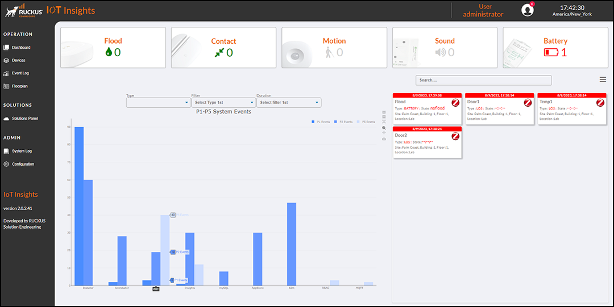Viewport: 614px width, 307px height.
Task: Open the Duration 'Select filter 1st' dropdown
Action: [x=289, y=103]
